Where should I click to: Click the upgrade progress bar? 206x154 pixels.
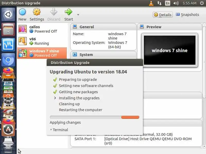pos(95,117)
